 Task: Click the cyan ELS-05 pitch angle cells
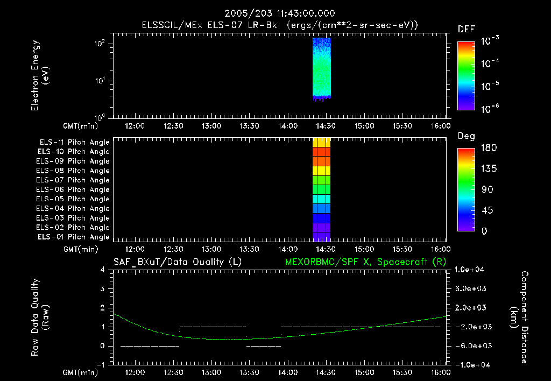click(322, 199)
